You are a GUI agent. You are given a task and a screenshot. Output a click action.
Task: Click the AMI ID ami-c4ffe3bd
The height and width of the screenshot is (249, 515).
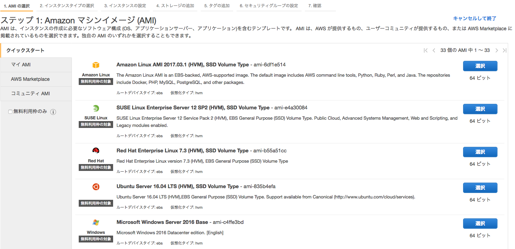[x=228, y=222]
